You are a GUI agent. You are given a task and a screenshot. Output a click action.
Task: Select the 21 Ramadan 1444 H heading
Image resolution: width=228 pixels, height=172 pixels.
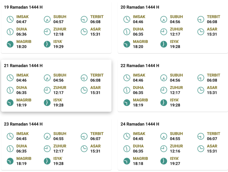pos(23,66)
